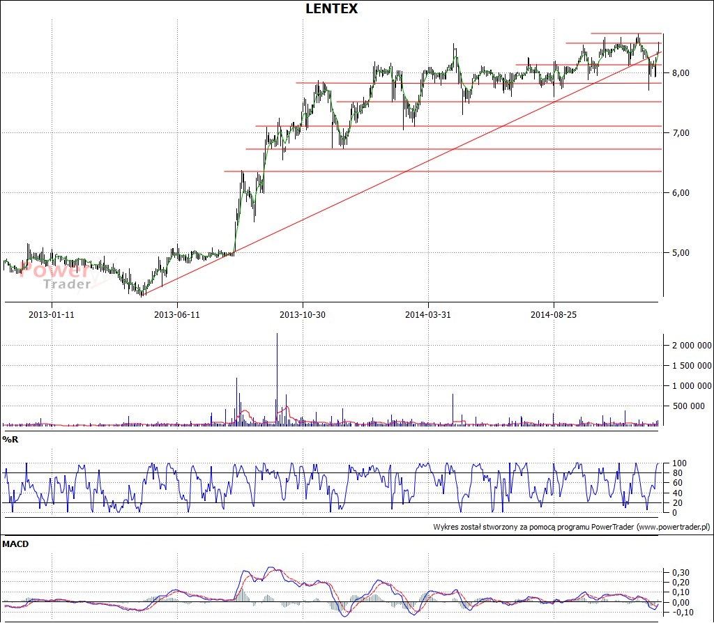The width and height of the screenshot is (714, 623).
Task: Click the tallest volume spike bar
Action: (x=277, y=380)
